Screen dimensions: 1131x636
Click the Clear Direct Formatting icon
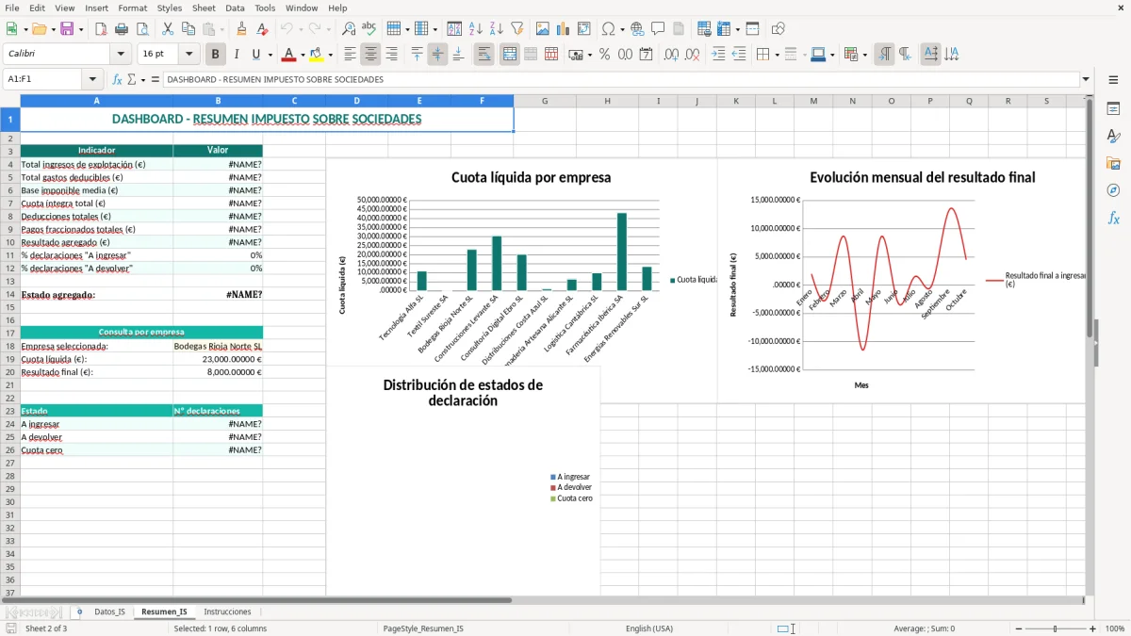pyautogui.click(x=262, y=29)
